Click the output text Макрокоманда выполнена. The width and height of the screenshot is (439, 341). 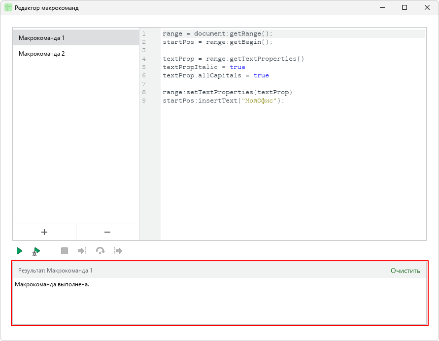coord(52,284)
